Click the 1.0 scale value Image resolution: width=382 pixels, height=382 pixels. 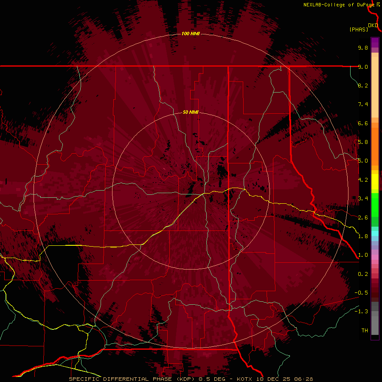(x=363, y=255)
